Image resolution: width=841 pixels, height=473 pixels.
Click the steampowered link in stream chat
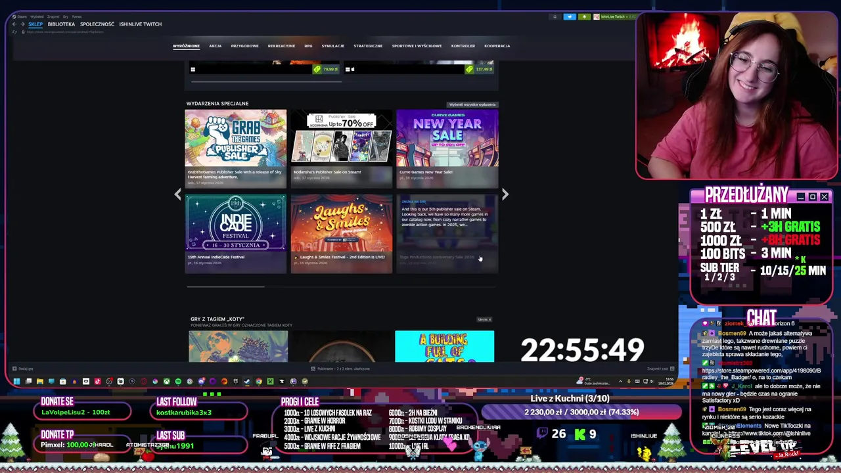pyautogui.click(x=761, y=374)
